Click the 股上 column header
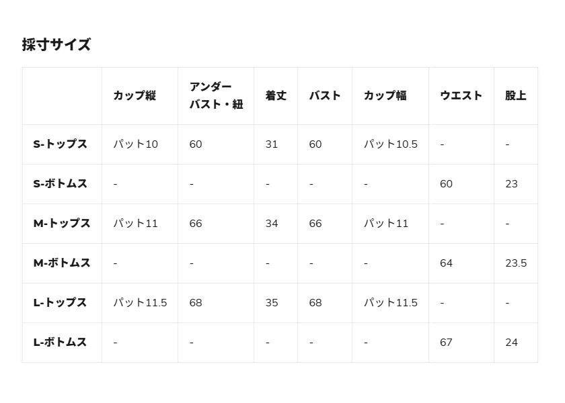This screenshot has width=565, height=403. pos(516,96)
